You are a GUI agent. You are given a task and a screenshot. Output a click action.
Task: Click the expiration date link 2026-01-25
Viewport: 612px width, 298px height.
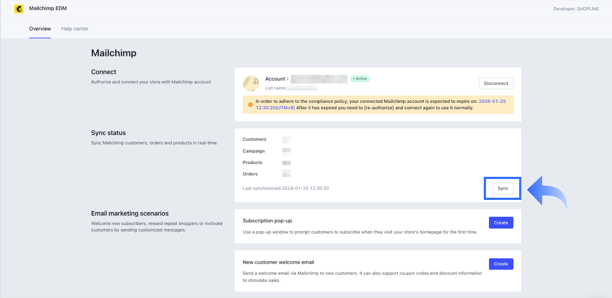coord(492,101)
